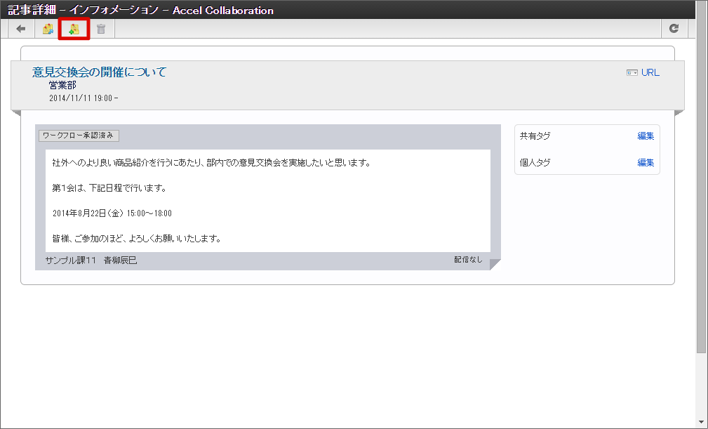
Task: Click the highlighted copy article icon
Action: coord(73,28)
